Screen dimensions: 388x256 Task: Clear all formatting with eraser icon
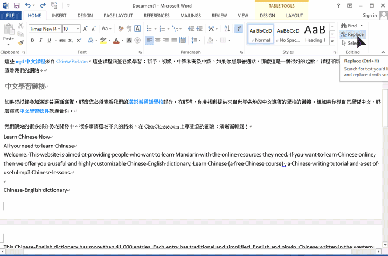coord(121,29)
